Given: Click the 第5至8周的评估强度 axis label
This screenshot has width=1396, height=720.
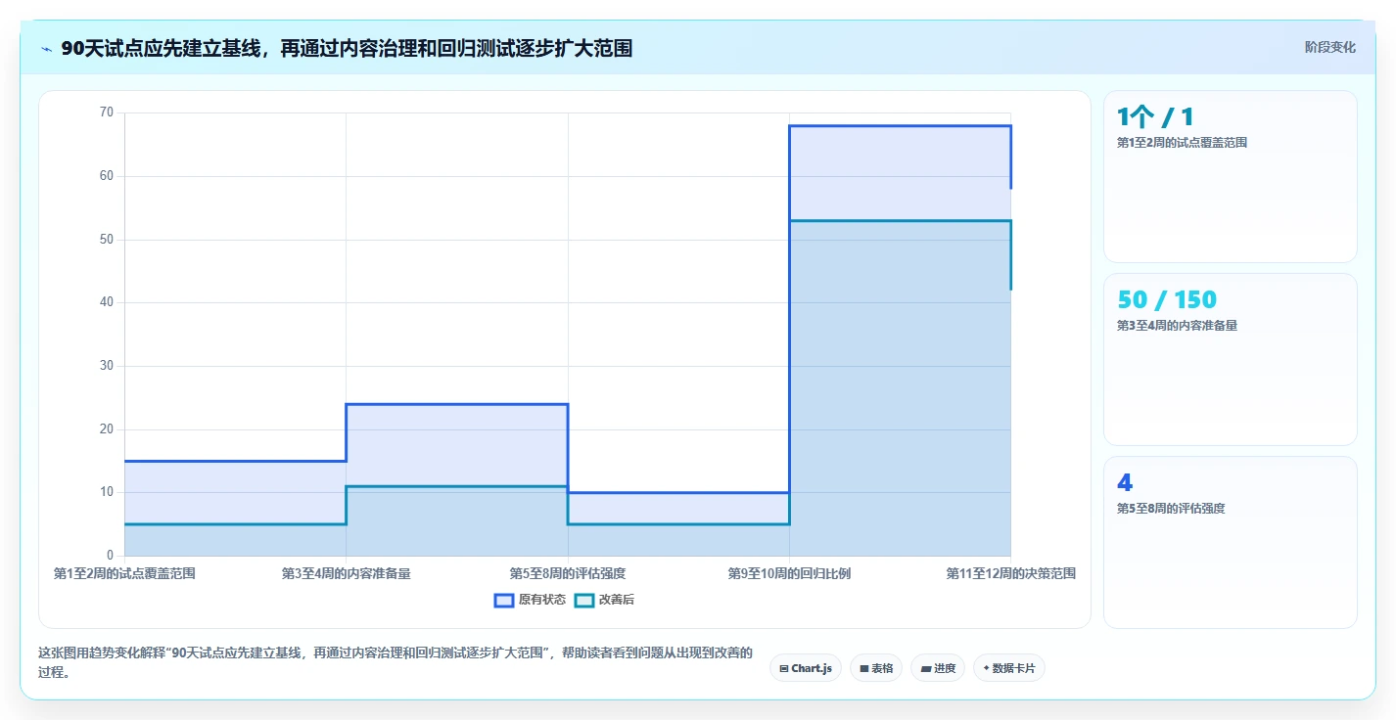Looking at the screenshot, I should (x=568, y=573).
